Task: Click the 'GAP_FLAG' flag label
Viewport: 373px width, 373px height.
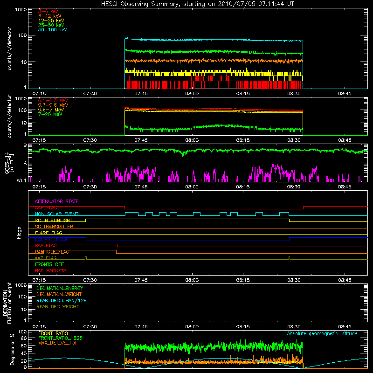Action: click(46, 207)
